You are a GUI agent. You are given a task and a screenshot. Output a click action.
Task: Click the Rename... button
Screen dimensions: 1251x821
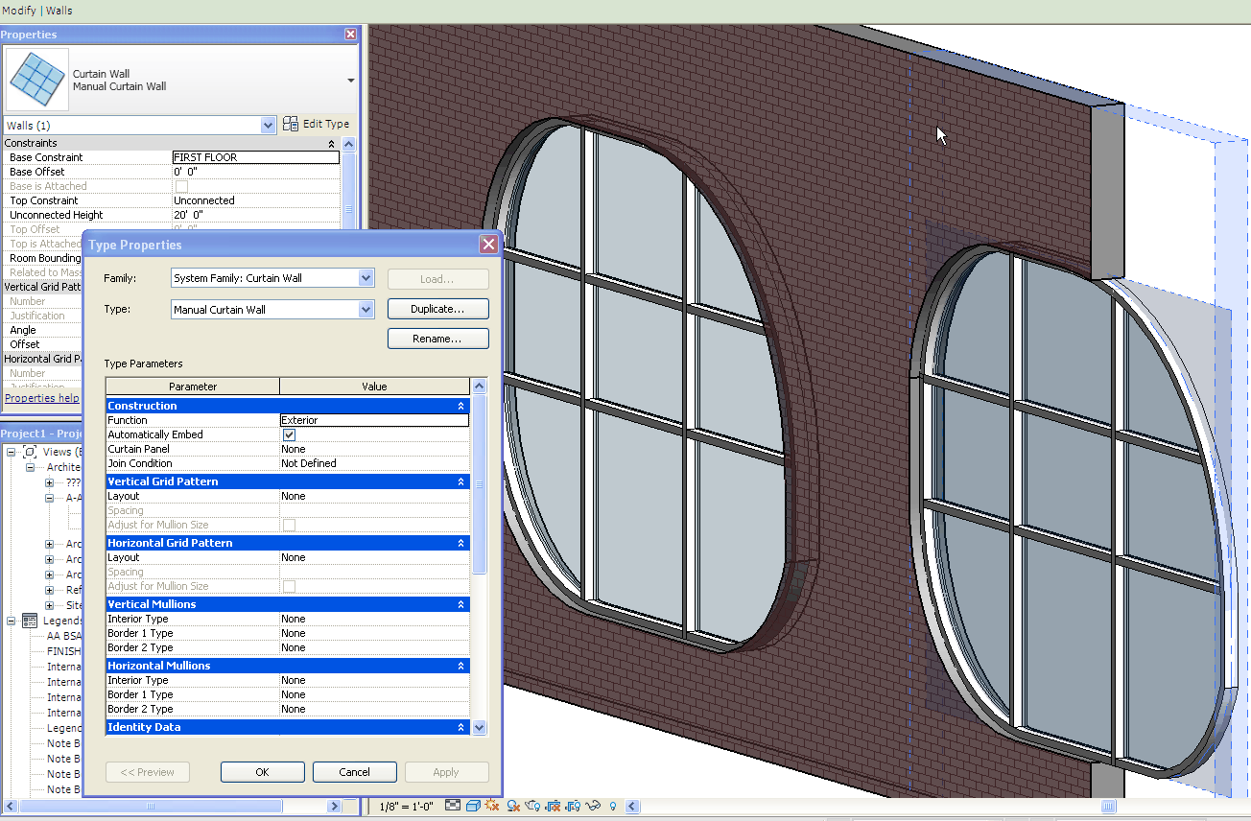(437, 339)
